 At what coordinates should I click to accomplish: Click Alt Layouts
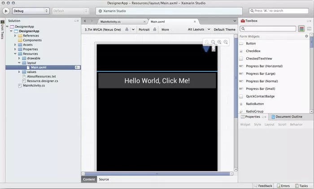click(196, 29)
